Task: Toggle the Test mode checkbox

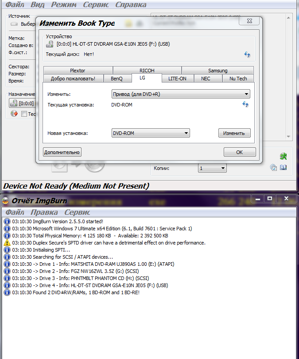Action: (24, 114)
